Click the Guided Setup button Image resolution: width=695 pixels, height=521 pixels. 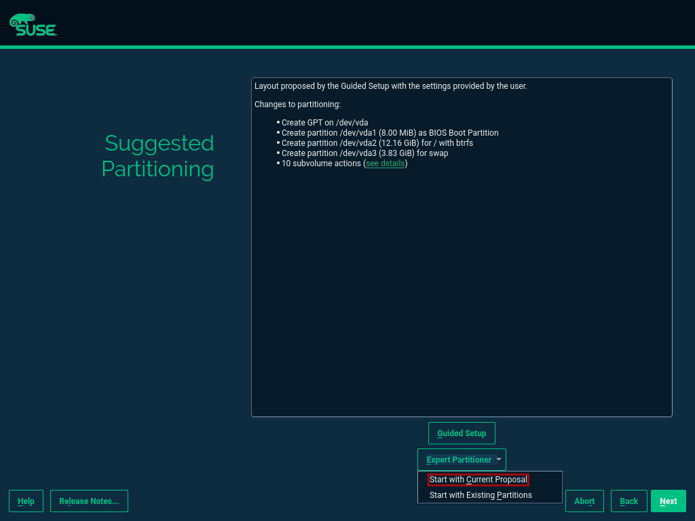[x=462, y=433]
